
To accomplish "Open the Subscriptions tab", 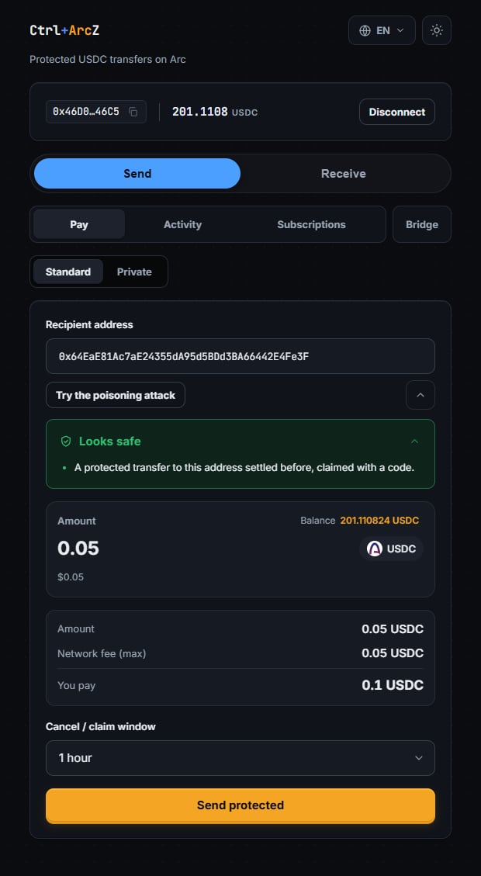I will pyautogui.click(x=311, y=224).
